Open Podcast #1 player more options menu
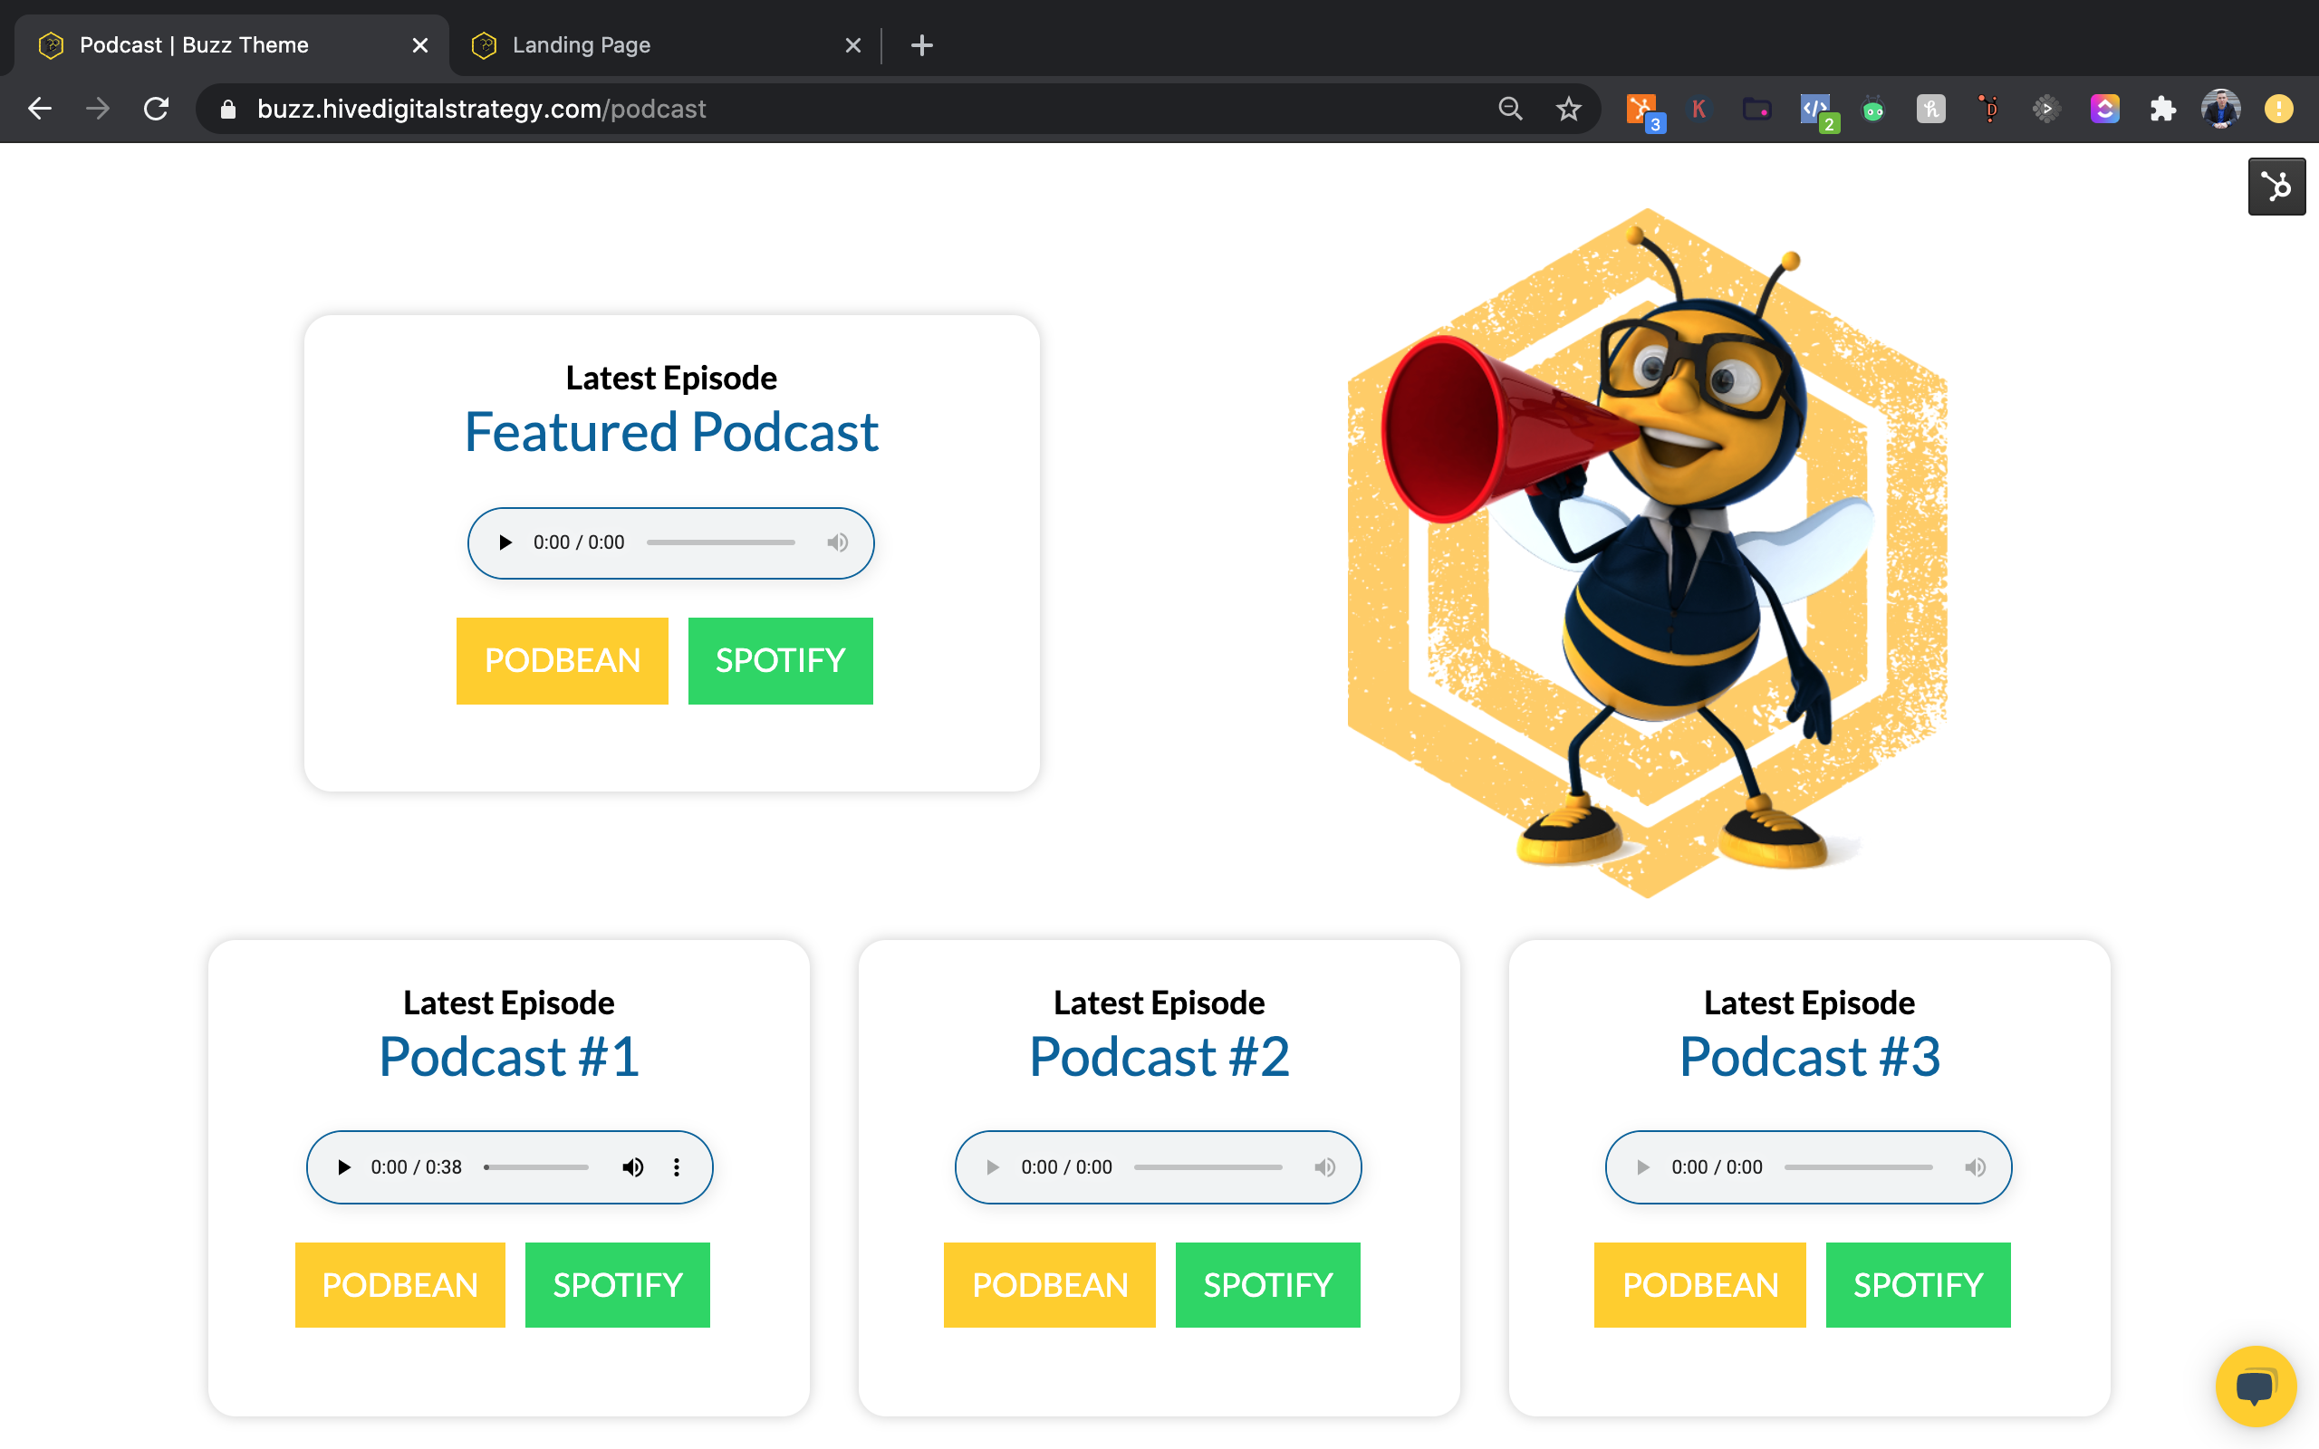This screenshot has height=1449, width=2319. (677, 1167)
